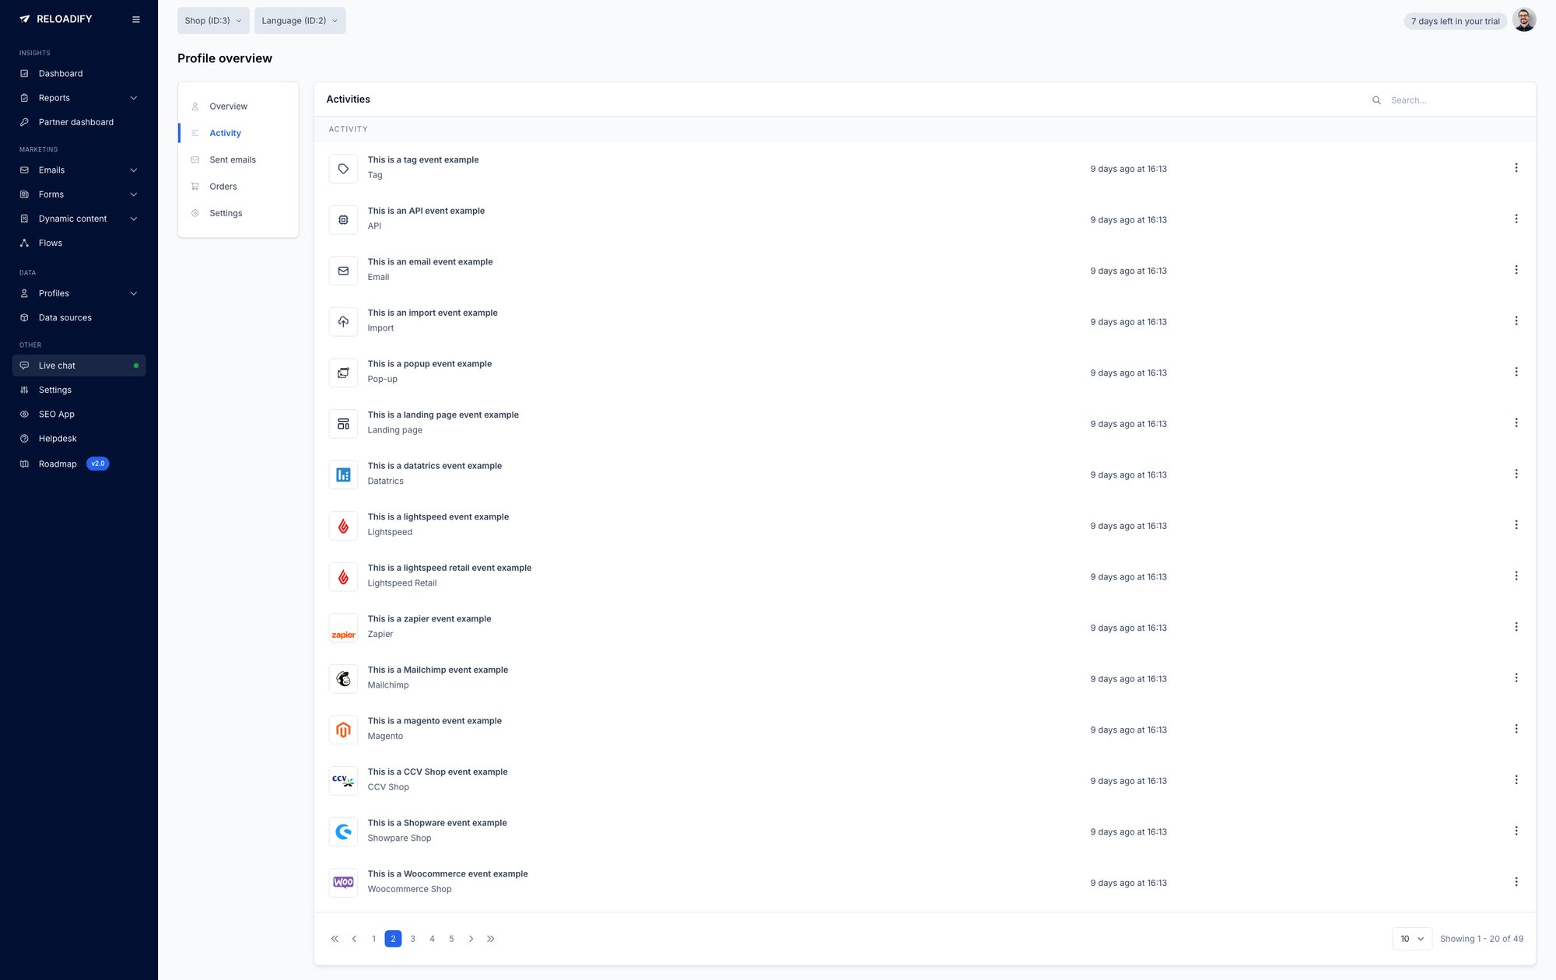The height and width of the screenshot is (980, 1556).
Task: Click the Magento event icon
Action: pyautogui.click(x=342, y=729)
